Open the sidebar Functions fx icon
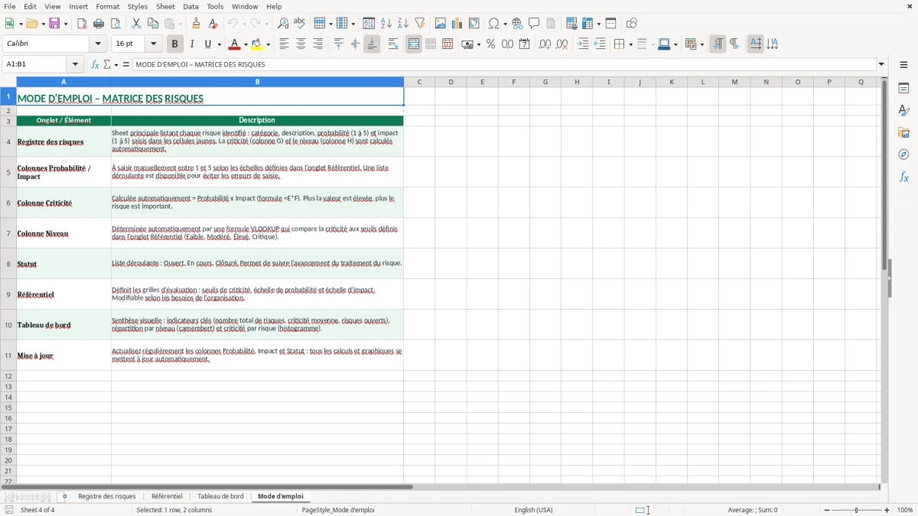This screenshot has width=918, height=516. pyautogui.click(x=903, y=177)
